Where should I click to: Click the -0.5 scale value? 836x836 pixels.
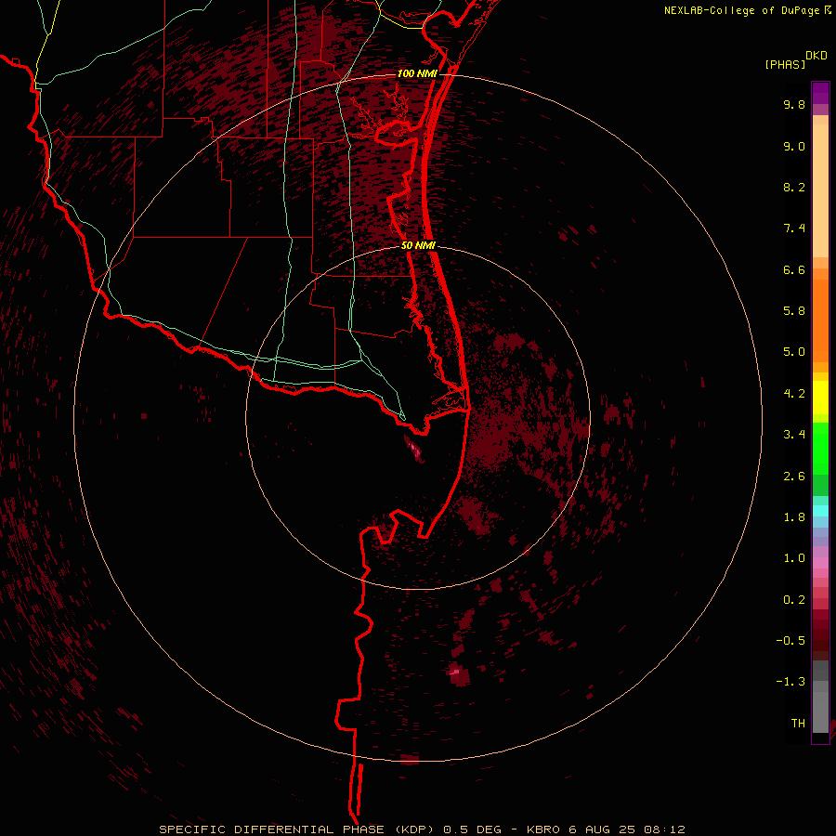tap(790, 640)
